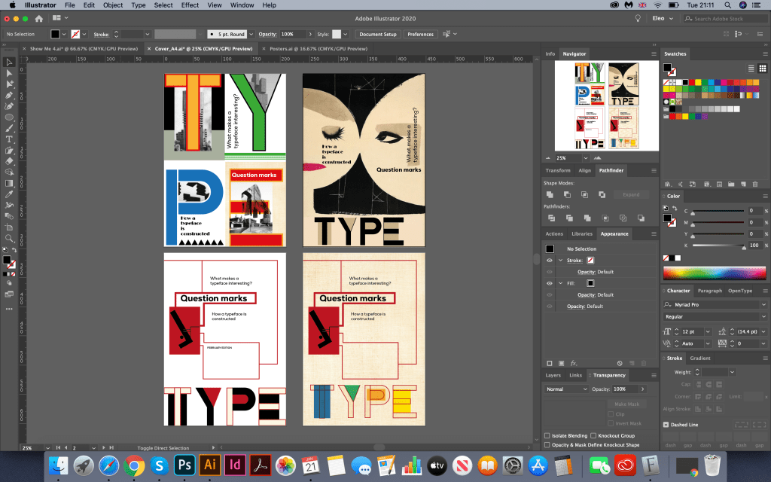The height and width of the screenshot is (482, 771).
Task: Choose the Ellipse shape tool
Action: (x=9, y=117)
